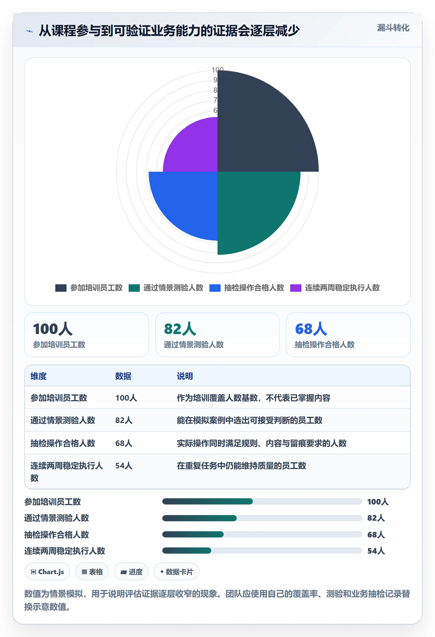Click the 表格 tag chip
The height and width of the screenshot is (637, 435).
click(92, 572)
